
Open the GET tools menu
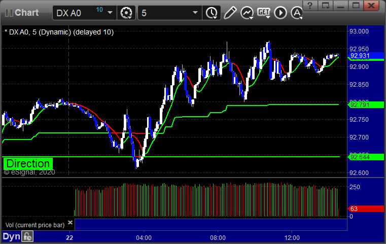pyautogui.click(x=264, y=12)
